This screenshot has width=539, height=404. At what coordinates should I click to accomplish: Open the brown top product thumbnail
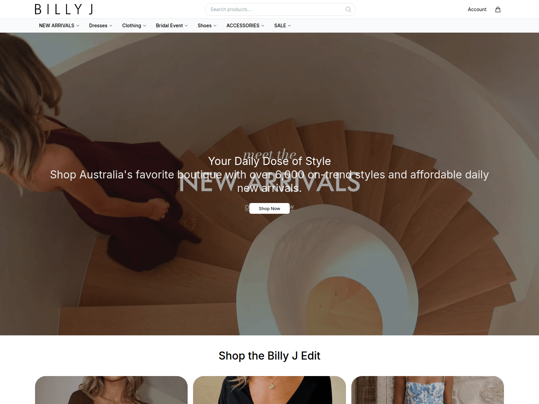point(111,390)
